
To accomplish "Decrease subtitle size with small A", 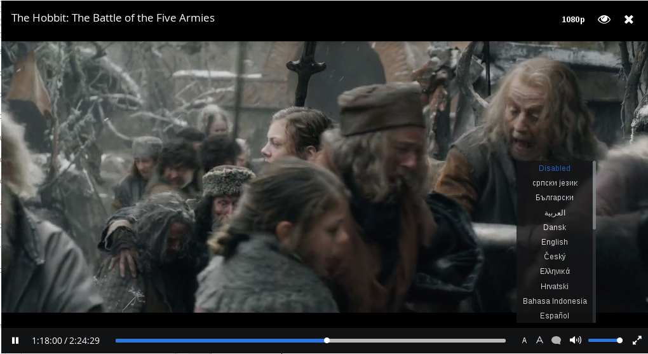I will click(x=524, y=341).
